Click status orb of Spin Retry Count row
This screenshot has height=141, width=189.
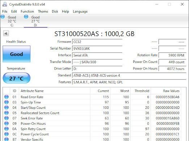7,129
